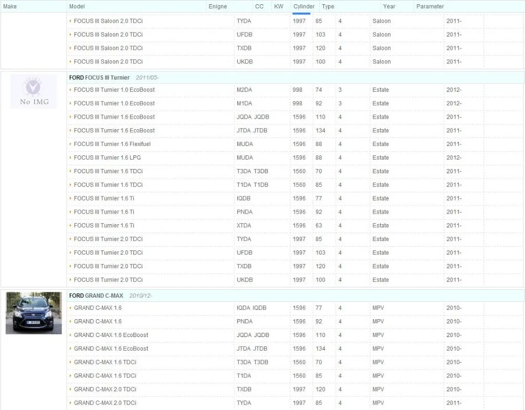Open FOCUS III Turnier 2.0 TDCi TXDB row

295,266
